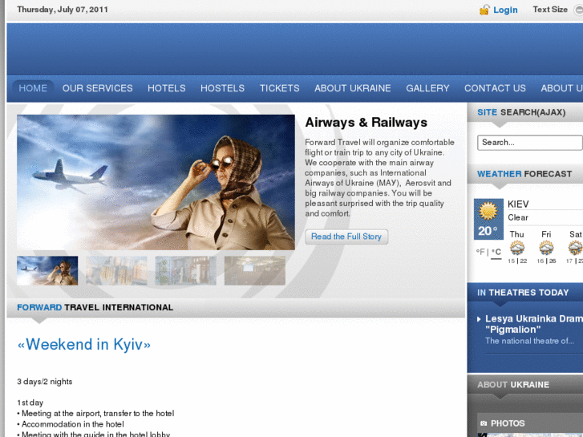Select the third slideshow thumbnail
The image size is (583, 437).
pos(185,270)
